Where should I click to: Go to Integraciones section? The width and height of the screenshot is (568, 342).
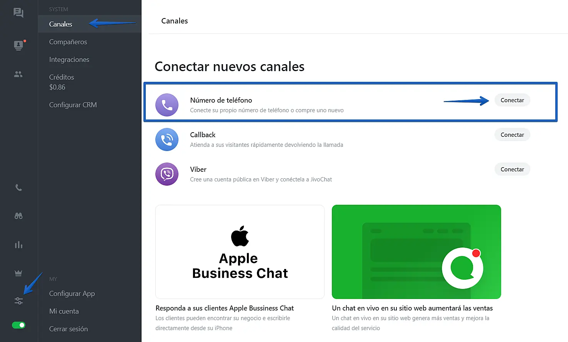pos(69,60)
